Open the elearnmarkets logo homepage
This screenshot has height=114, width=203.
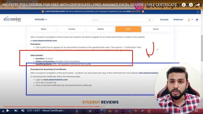pos(12,19)
